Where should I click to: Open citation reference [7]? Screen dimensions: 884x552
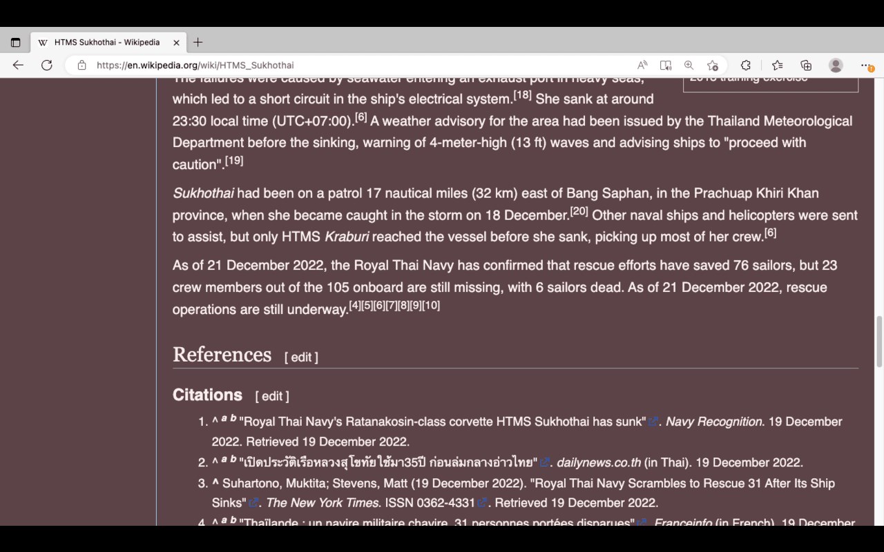point(391,305)
